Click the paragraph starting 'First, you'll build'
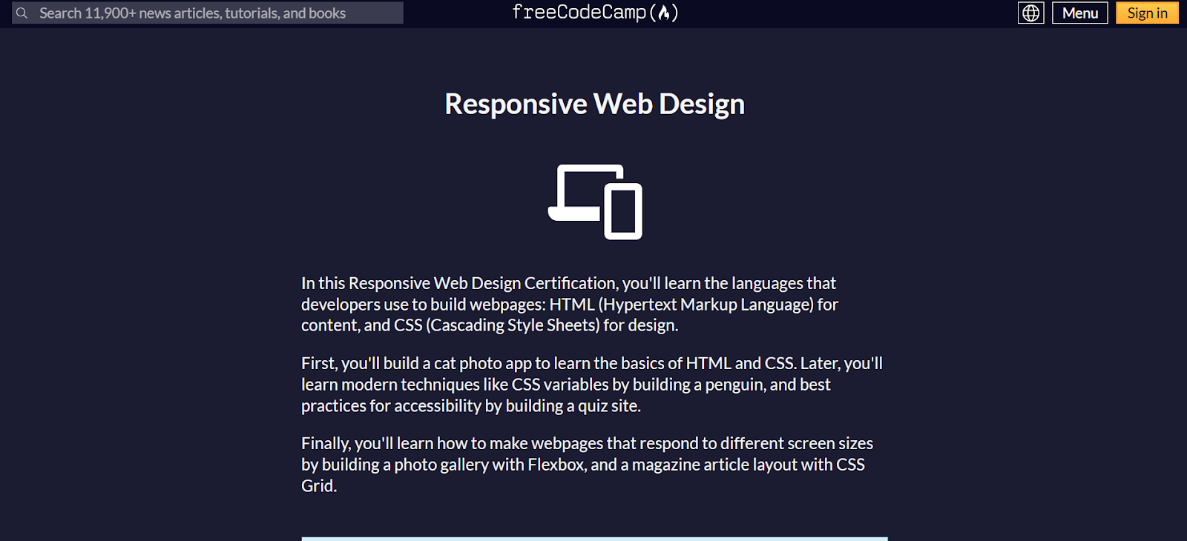 (591, 385)
